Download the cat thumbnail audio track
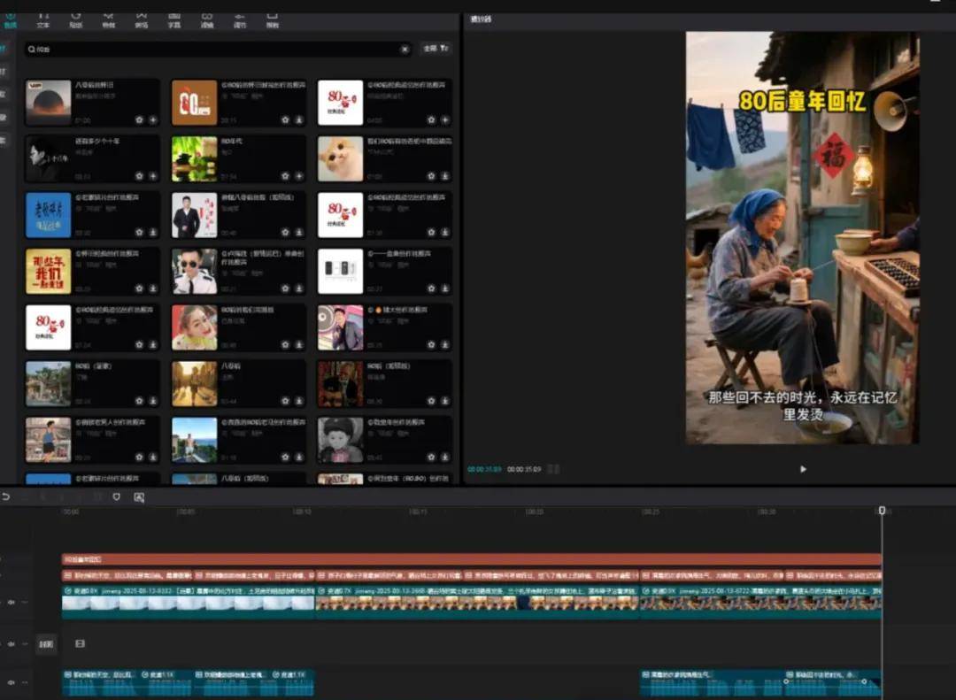This screenshot has width=956, height=700. point(445,176)
